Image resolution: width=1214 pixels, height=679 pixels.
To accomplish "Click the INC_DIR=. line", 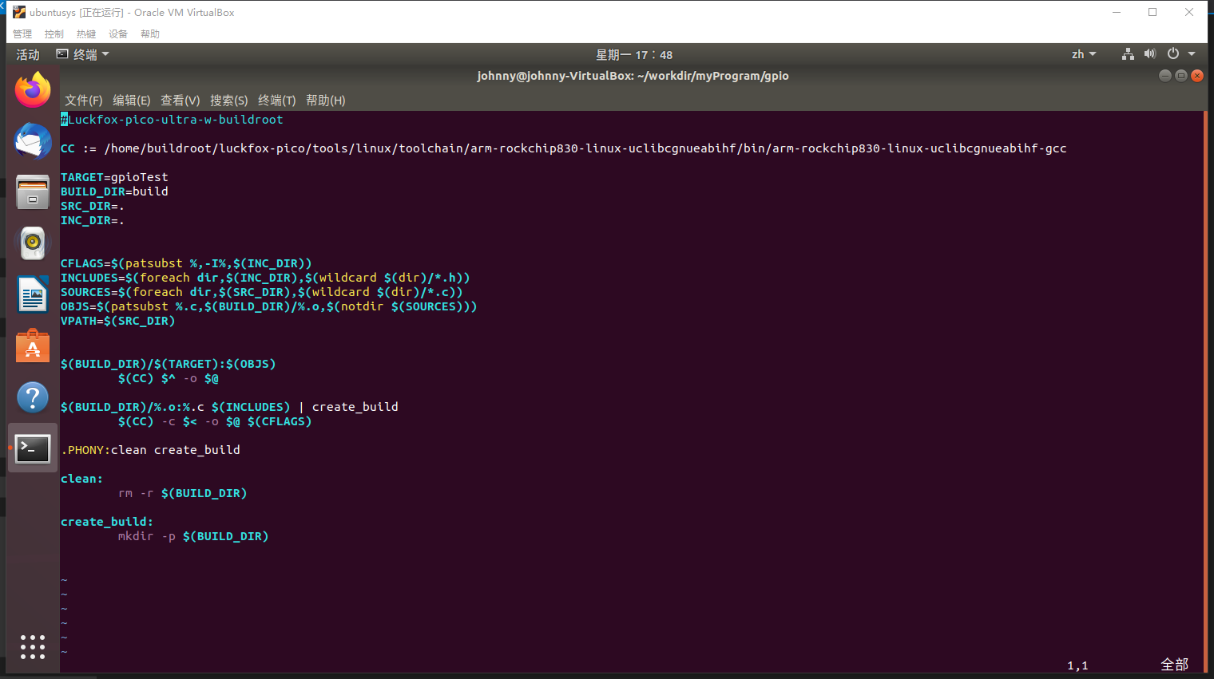I will click(x=93, y=220).
